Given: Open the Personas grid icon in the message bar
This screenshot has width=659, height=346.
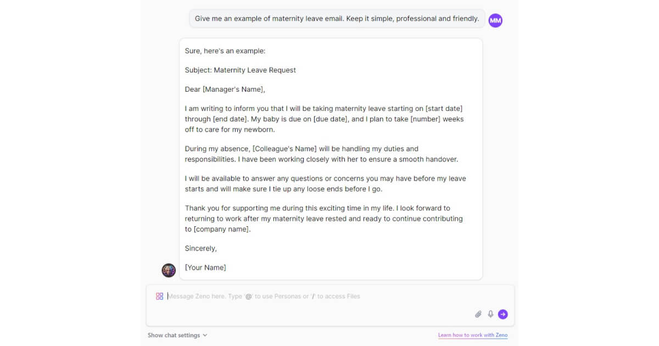Looking at the screenshot, I should click(x=160, y=296).
